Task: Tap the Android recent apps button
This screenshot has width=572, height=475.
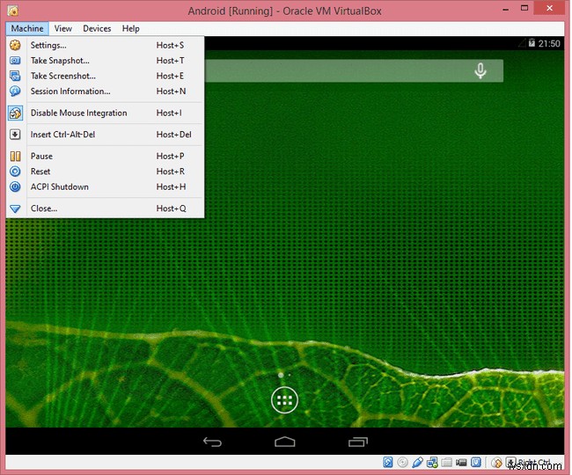Action: click(358, 442)
